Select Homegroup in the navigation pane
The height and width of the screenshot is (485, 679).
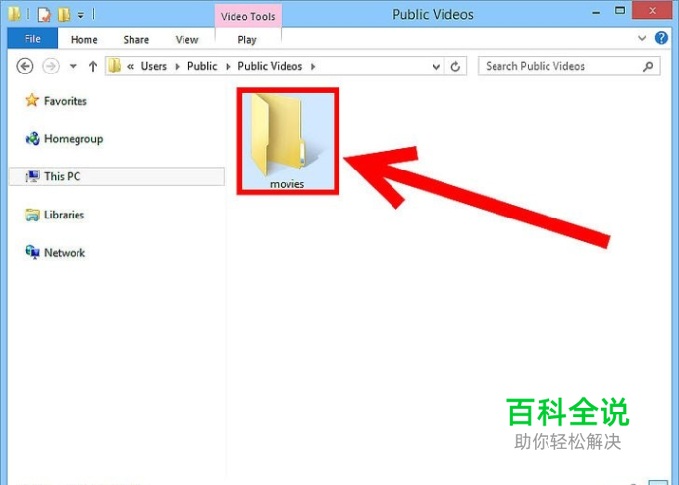[74, 139]
